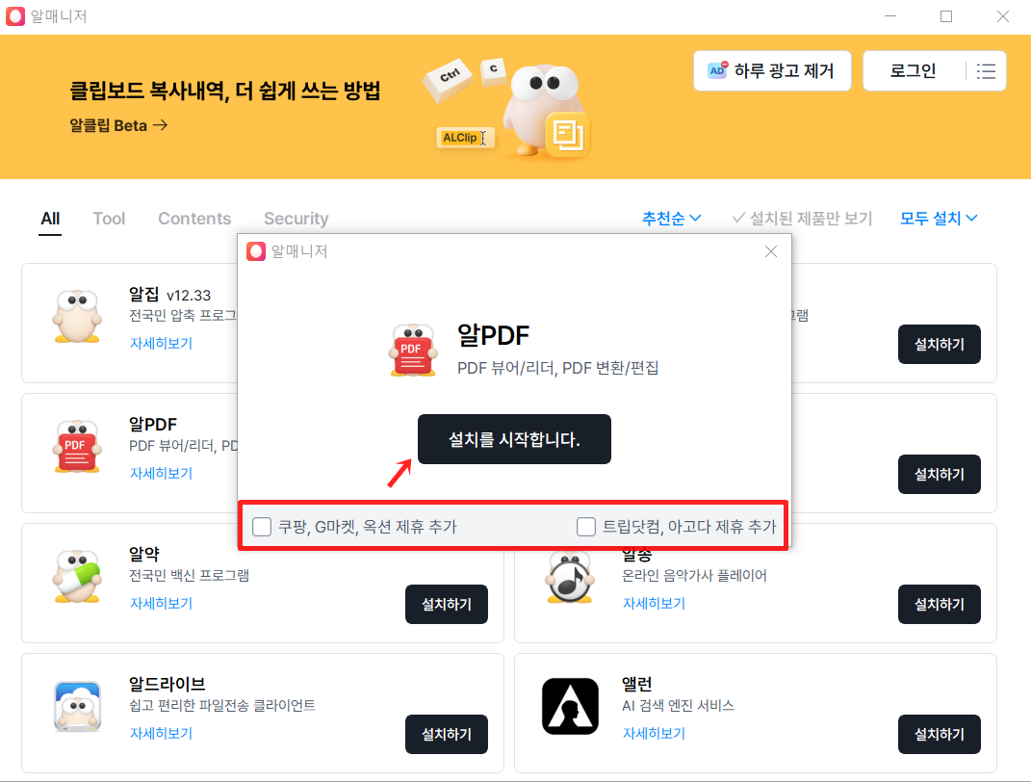Click the 알드라이브 cloud icon
The image size is (1031, 782).
[x=78, y=707]
